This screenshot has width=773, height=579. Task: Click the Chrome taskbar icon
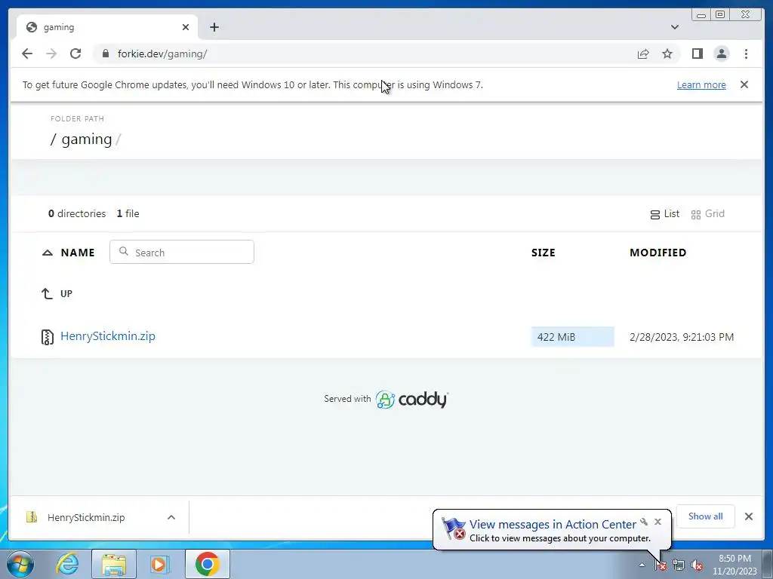pyautogui.click(x=208, y=564)
